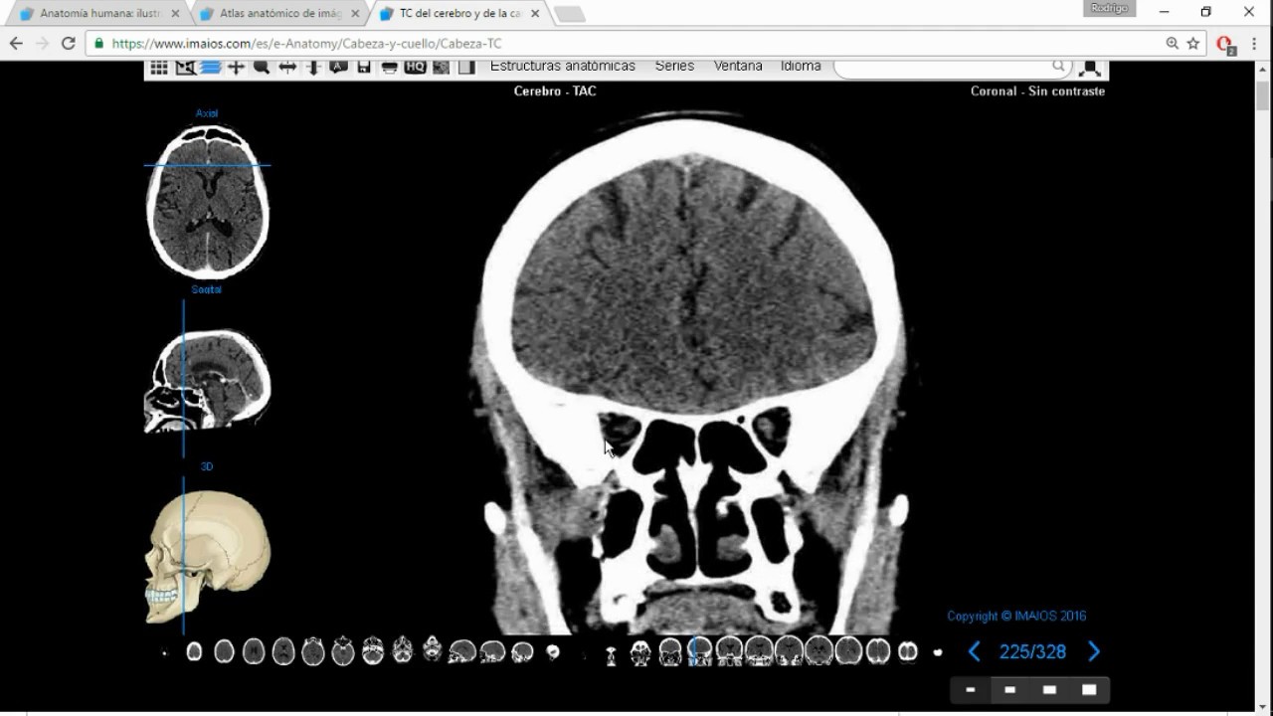The height and width of the screenshot is (716, 1273).
Task: Go to next slice with right arrow
Action: coord(1094,651)
